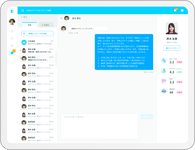Image resolution: width=195 pixels, height=150 pixels.
Task: Click the GRIT flag icon
Action: [164, 81]
